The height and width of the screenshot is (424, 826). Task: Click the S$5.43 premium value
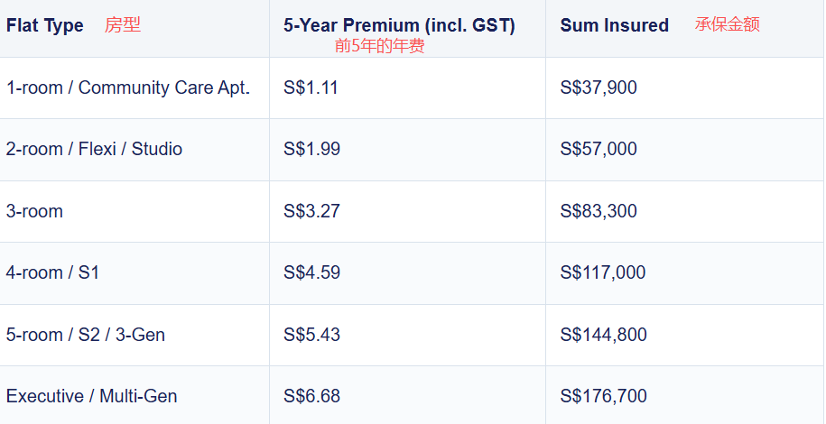(x=311, y=335)
